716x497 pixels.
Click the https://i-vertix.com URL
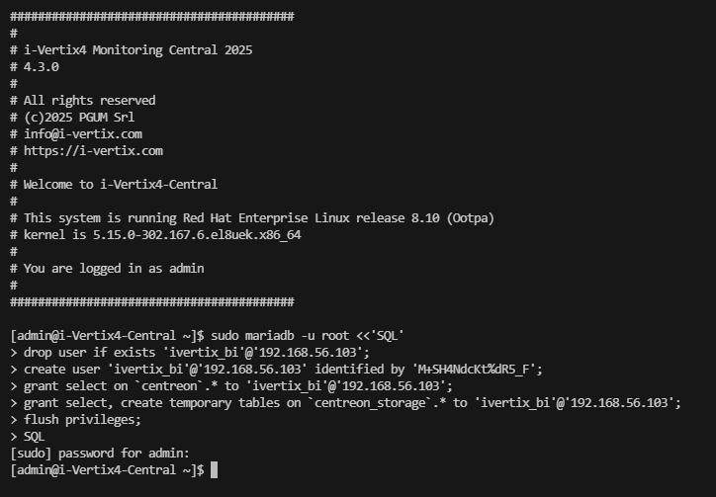tap(93, 151)
